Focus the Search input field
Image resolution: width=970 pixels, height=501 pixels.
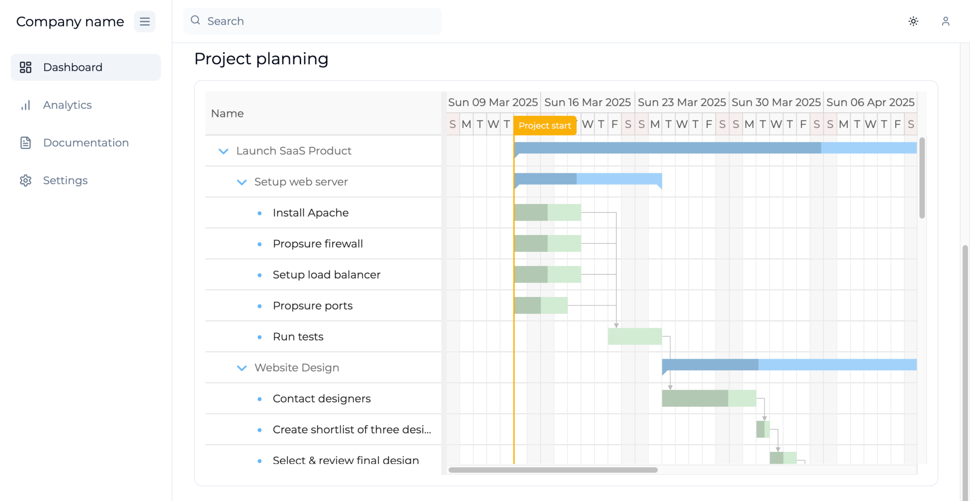pyautogui.click(x=313, y=21)
